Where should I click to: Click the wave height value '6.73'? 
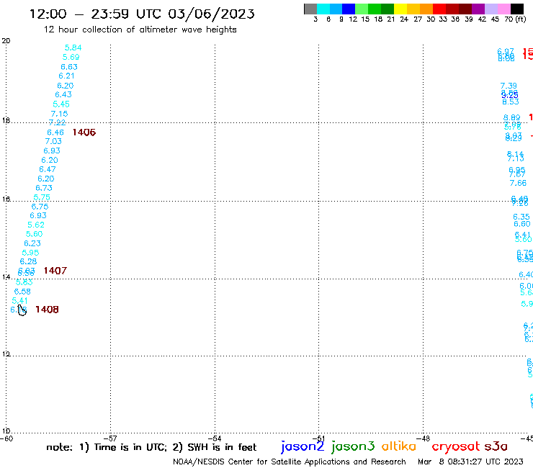coord(44,188)
